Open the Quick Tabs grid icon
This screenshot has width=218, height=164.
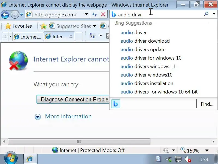pyautogui.click(x=5, y=37)
